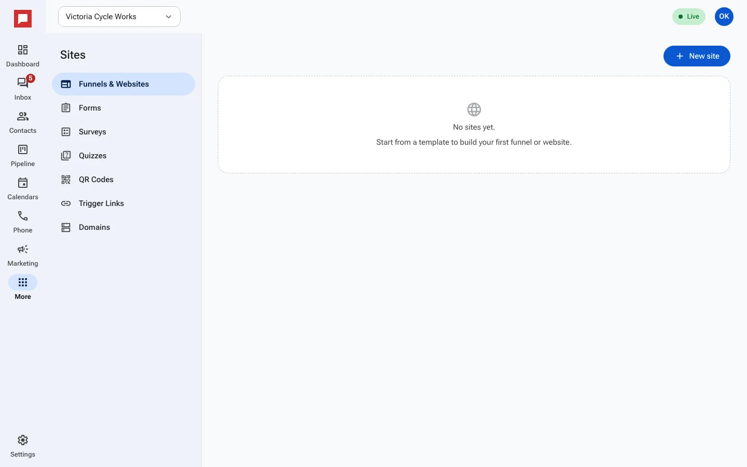The width and height of the screenshot is (747, 467).
Task: Open the Settings gear icon
Action: (x=23, y=440)
